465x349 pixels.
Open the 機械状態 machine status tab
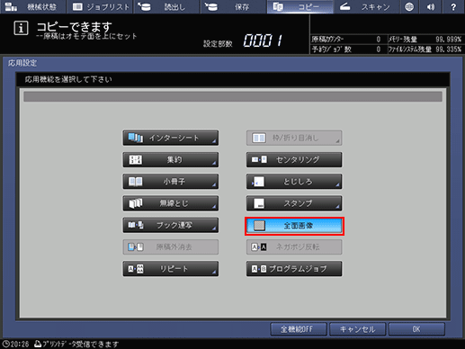click(x=32, y=6)
